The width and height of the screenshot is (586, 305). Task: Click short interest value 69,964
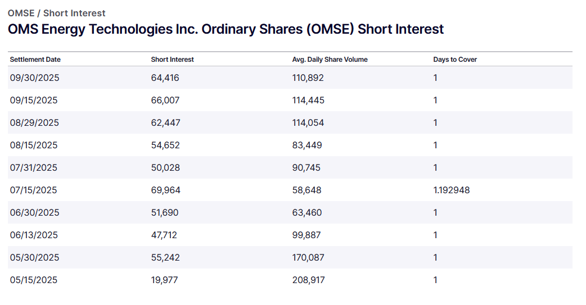[165, 190]
